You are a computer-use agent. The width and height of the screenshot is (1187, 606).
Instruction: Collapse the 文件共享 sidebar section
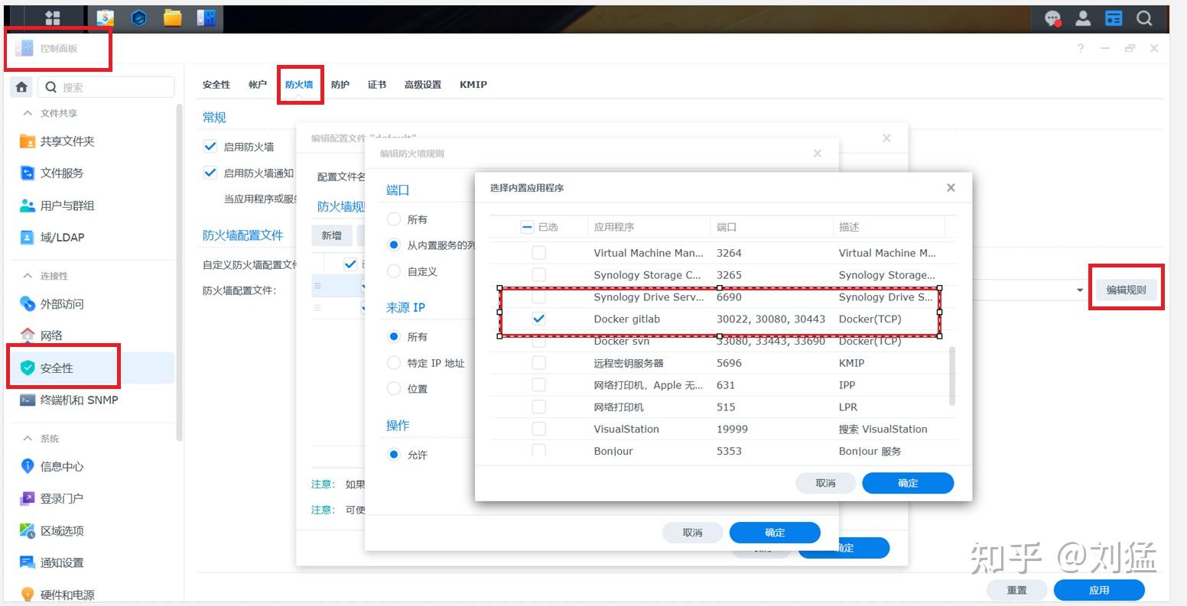pyautogui.click(x=28, y=113)
